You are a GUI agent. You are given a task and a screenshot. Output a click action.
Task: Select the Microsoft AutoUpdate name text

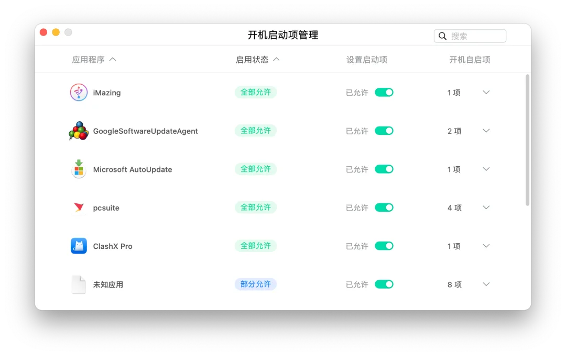point(133,169)
